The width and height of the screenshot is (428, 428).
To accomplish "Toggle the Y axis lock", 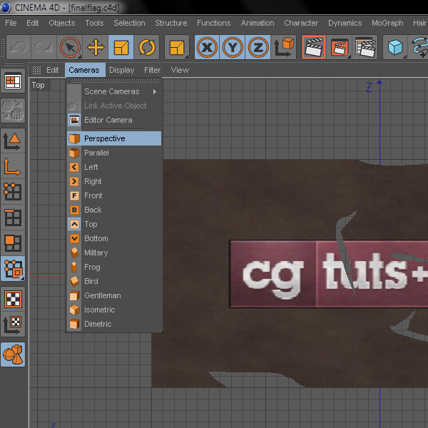I will (x=233, y=47).
